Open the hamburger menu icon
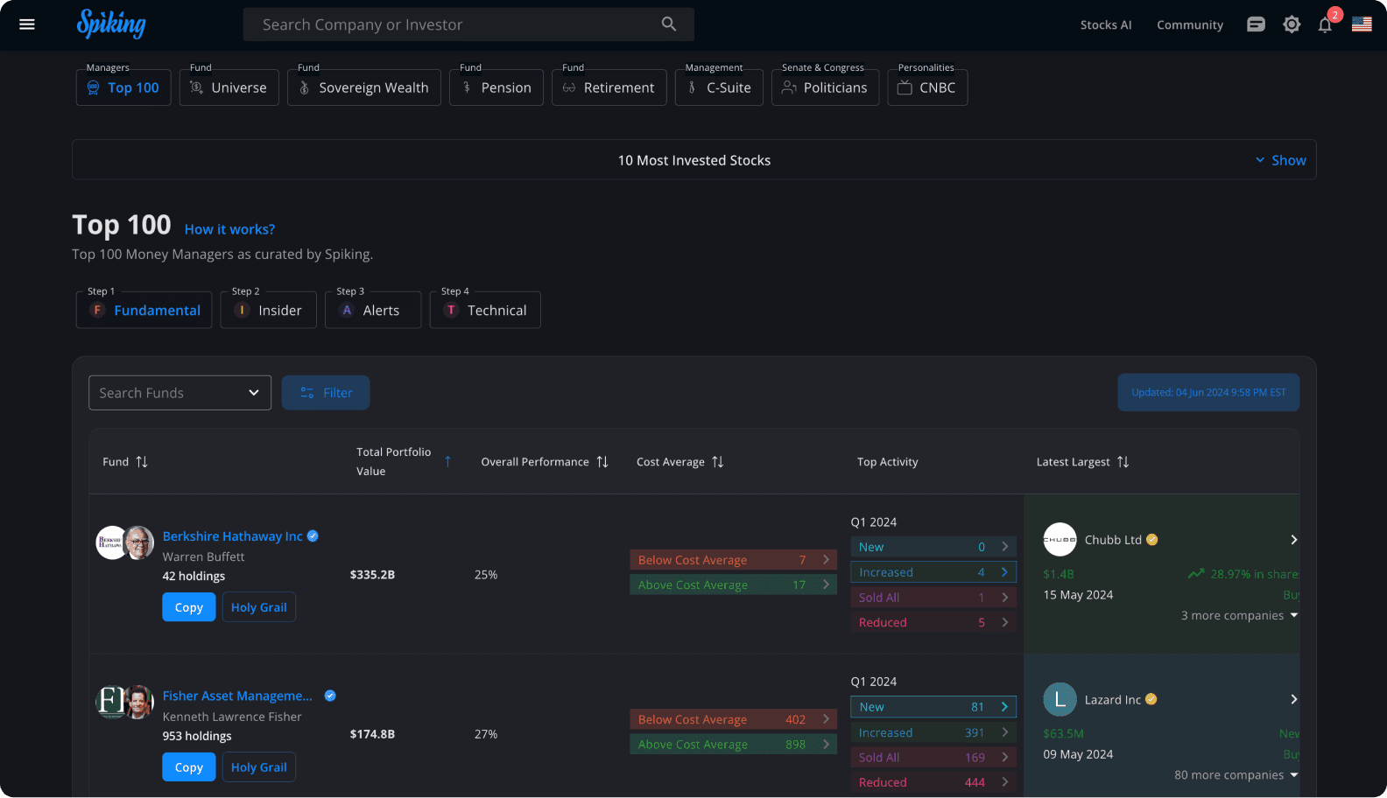Viewport: 1387px width, 798px height. point(27,24)
